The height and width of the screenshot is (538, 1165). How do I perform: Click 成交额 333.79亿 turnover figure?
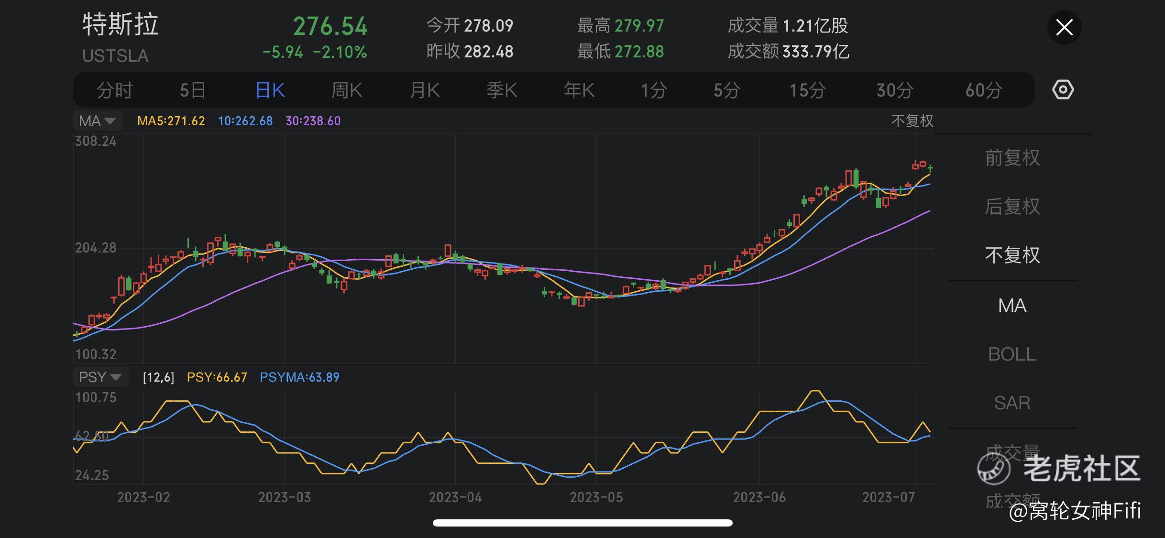pyautogui.click(x=789, y=51)
